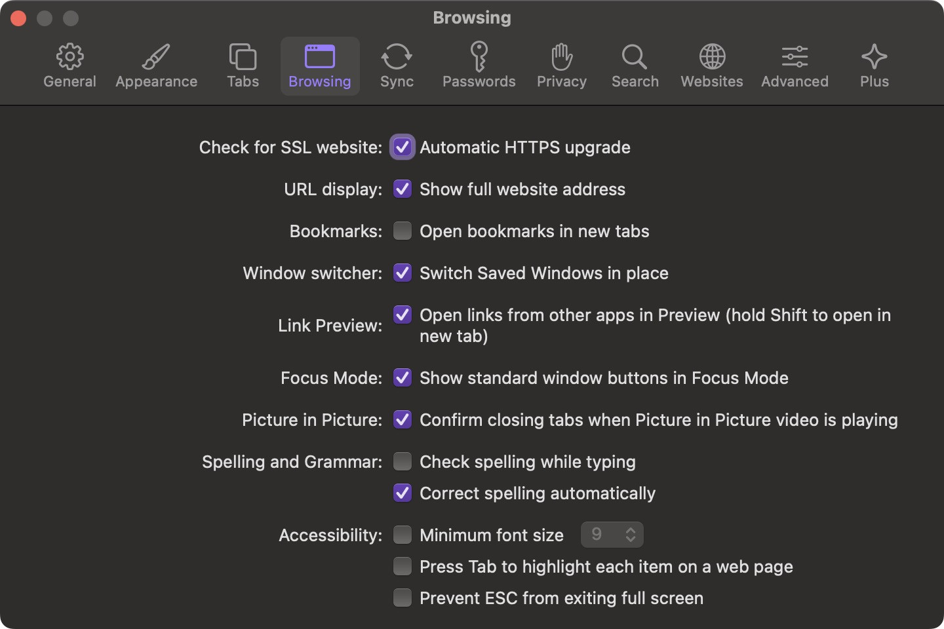Tick the Minimum font size checkbox
This screenshot has width=944, height=629.
pyautogui.click(x=403, y=535)
